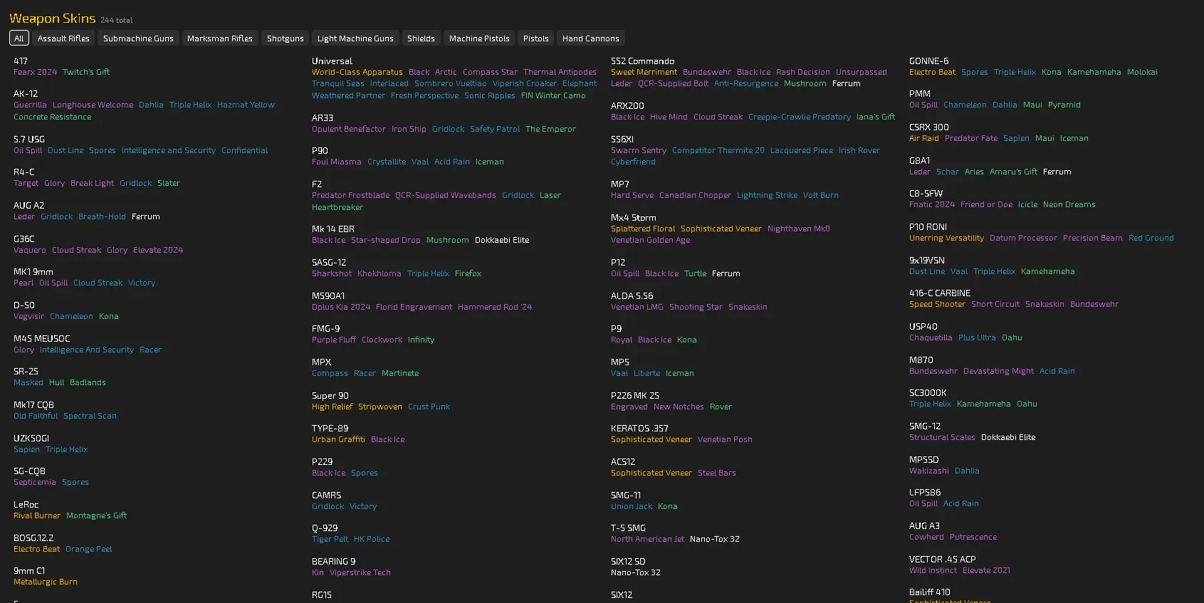Select Hammered Rod '24 skin
1204x603 pixels.
point(495,307)
